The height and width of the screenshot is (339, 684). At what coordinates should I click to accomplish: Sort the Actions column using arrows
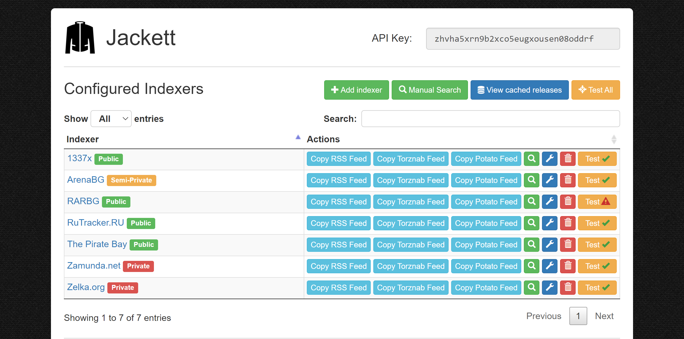[614, 139]
